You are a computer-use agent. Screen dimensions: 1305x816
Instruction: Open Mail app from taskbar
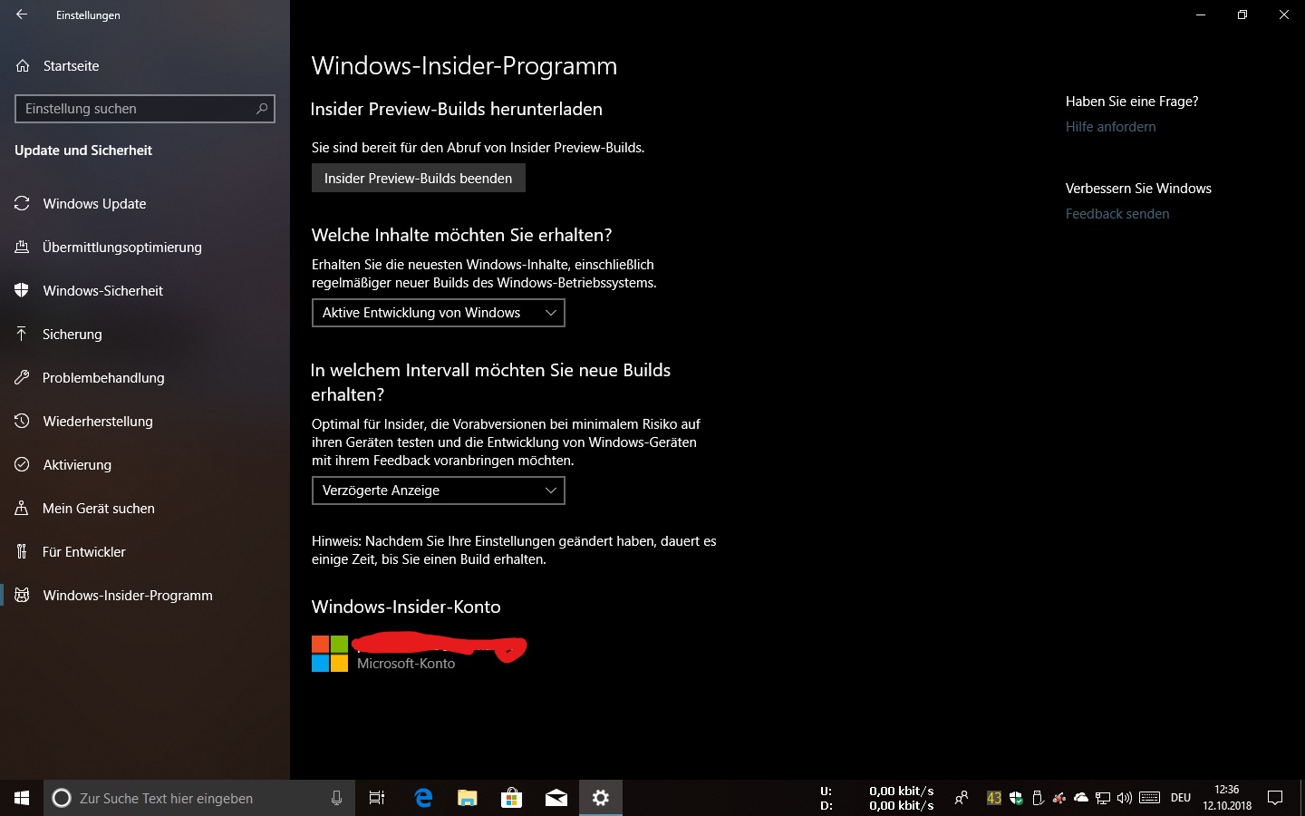pos(556,798)
